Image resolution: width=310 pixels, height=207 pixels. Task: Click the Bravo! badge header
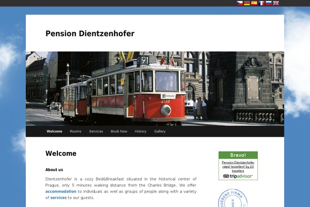(x=238, y=155)
